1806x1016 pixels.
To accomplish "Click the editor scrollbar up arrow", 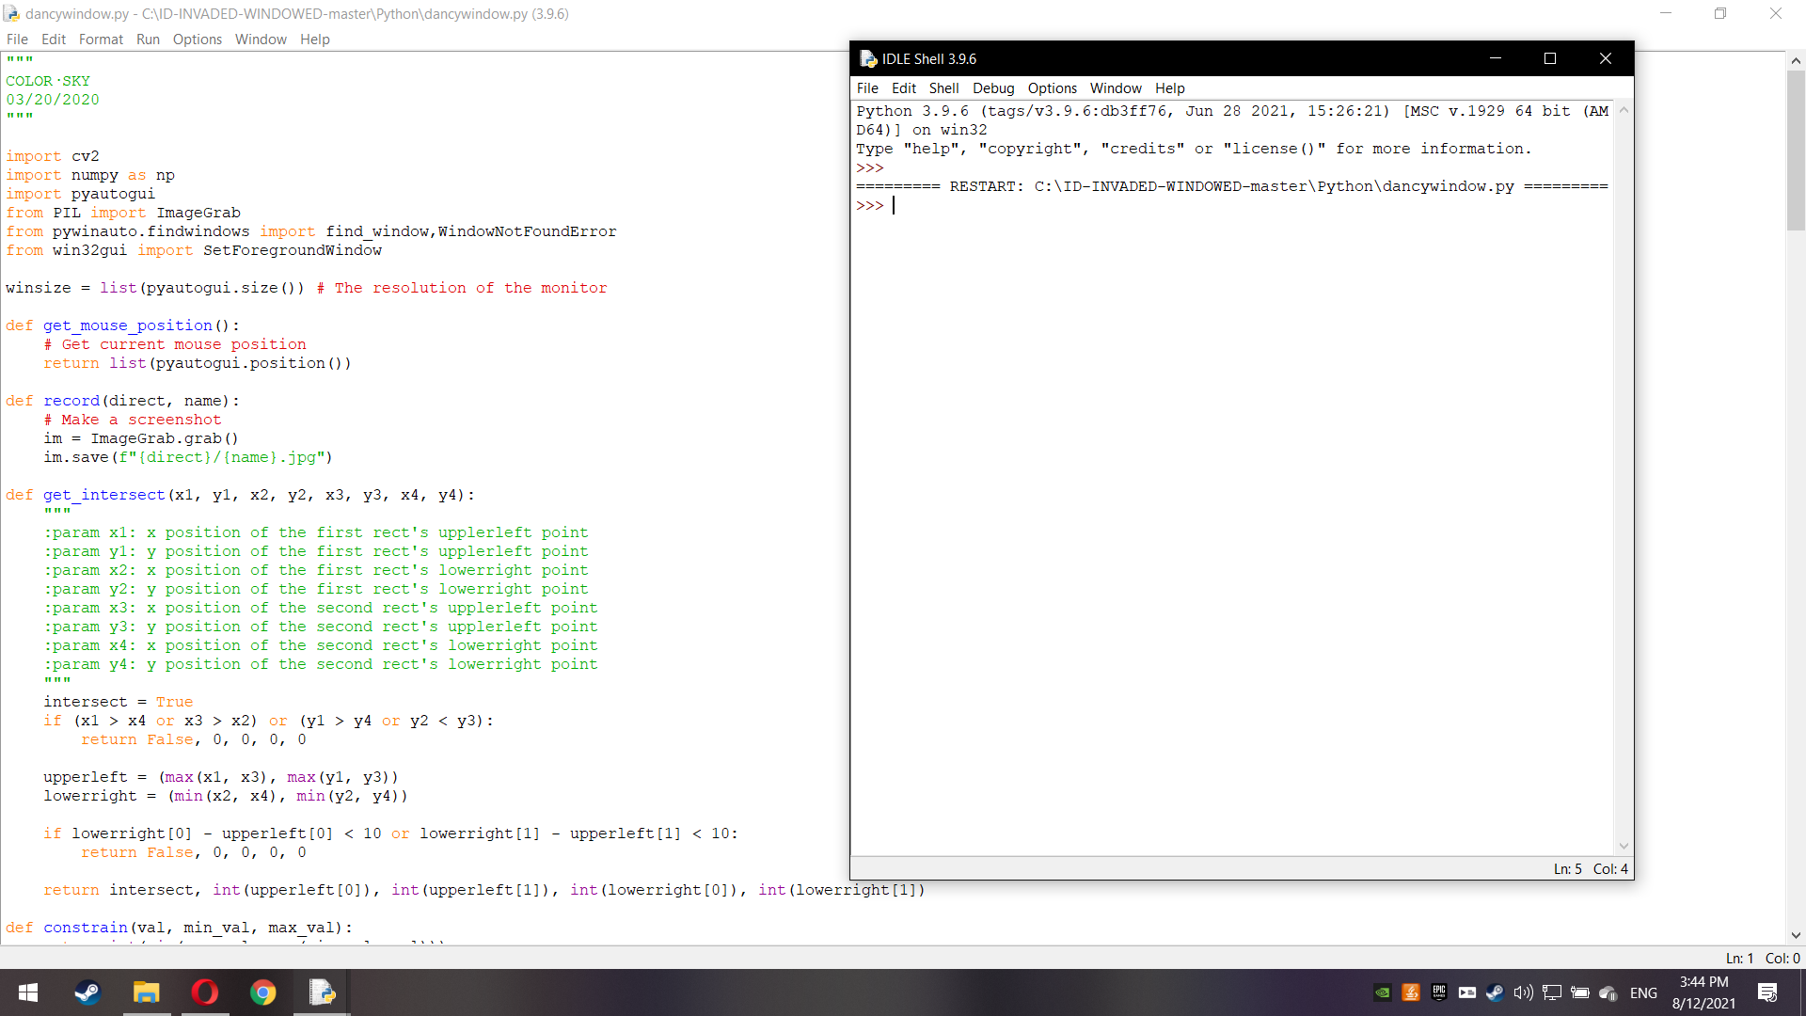I will 1796,61.
